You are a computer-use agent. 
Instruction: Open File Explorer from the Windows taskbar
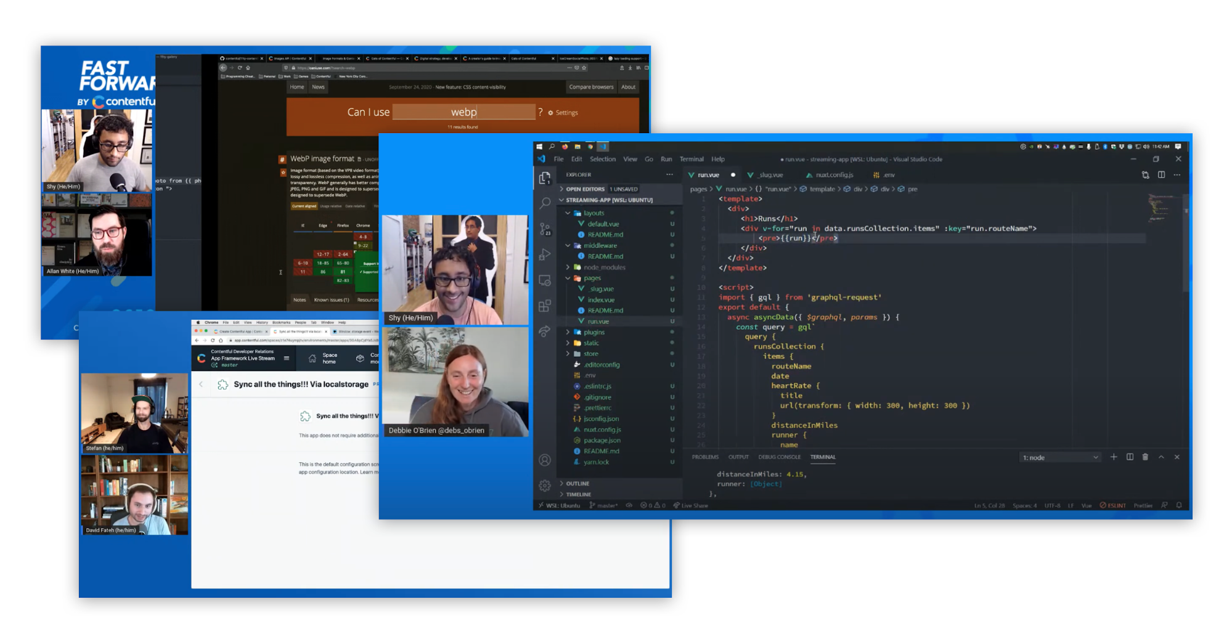577,147
